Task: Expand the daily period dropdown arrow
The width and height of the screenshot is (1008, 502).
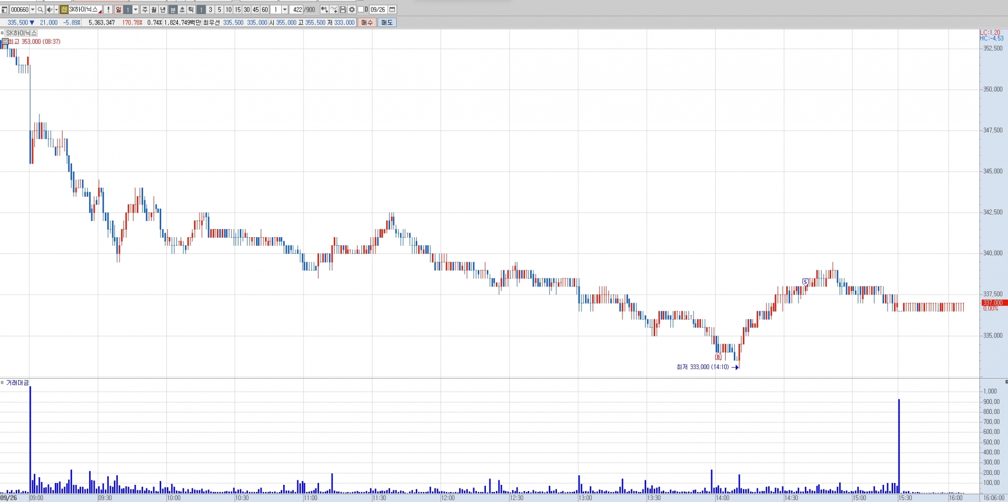Action: [136, 10]
